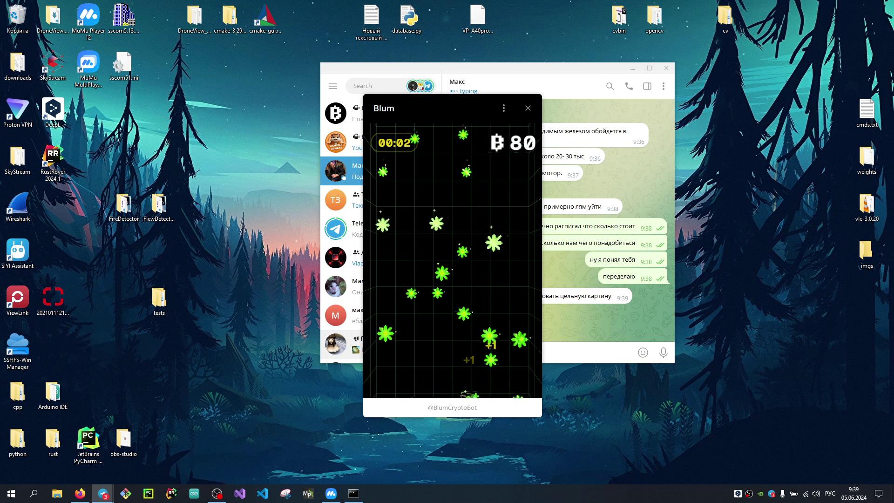This screenshot has width=894, height=503.
Task: Open search in Макс chat
Action: point(610,86)
